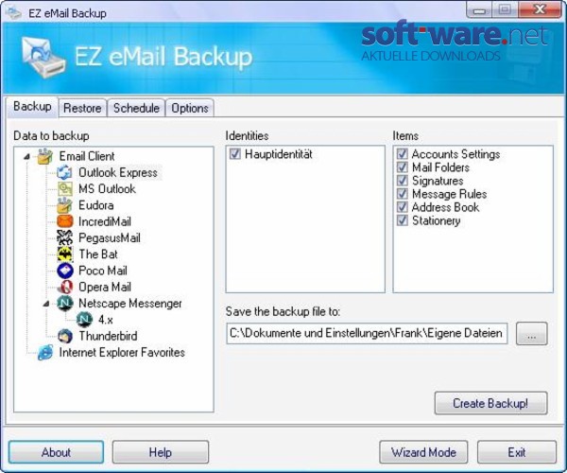Click the Email Client folder icon
This screenshot has height=473, width=567.
(x=45, y=156)
